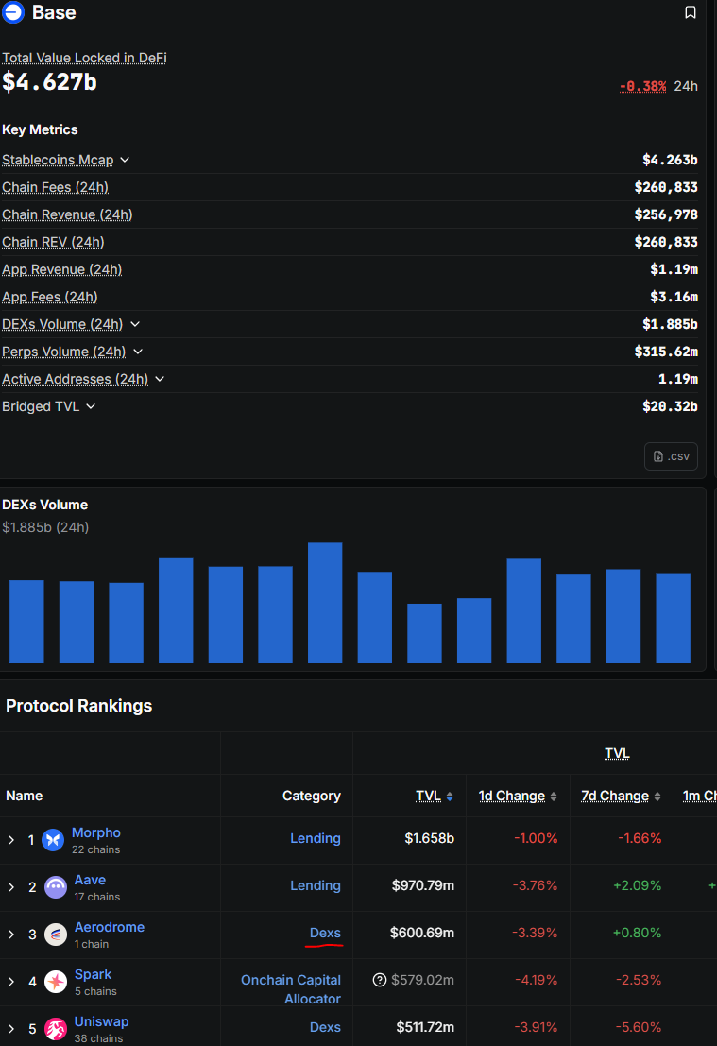
Task: Expand the Uniswap row
Action: (x=11, y=1029)
